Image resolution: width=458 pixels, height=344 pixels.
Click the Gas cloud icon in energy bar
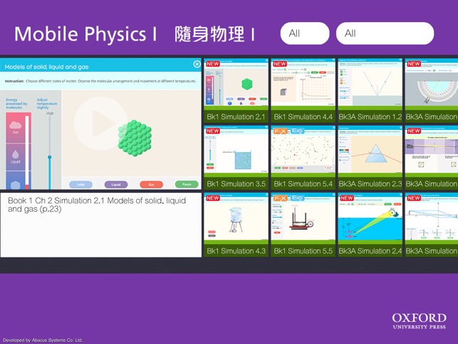click(15, 127)
